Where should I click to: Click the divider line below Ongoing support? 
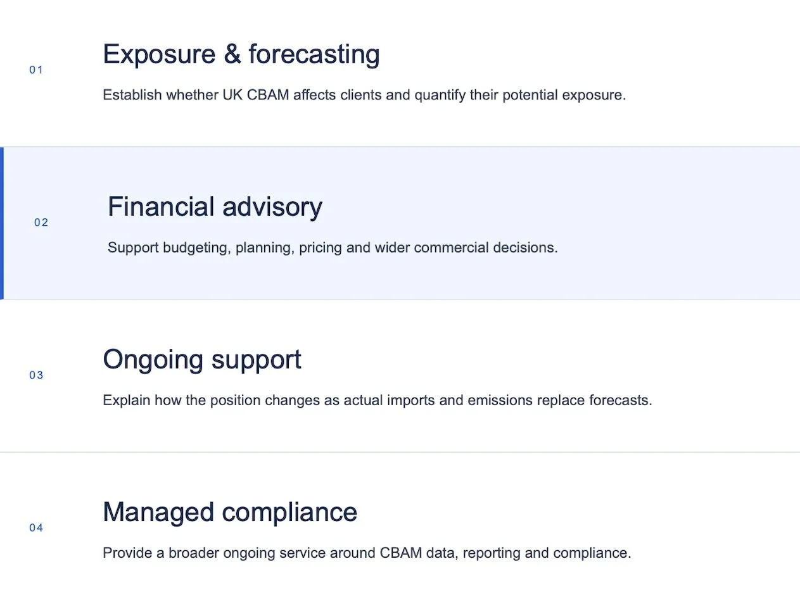tap(400, 452)
